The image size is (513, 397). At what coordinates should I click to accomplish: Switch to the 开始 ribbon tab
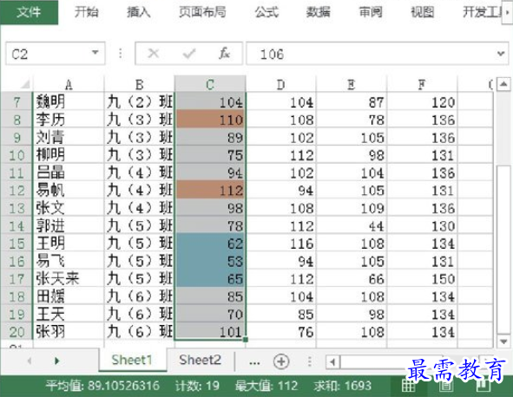click(87, 12)
